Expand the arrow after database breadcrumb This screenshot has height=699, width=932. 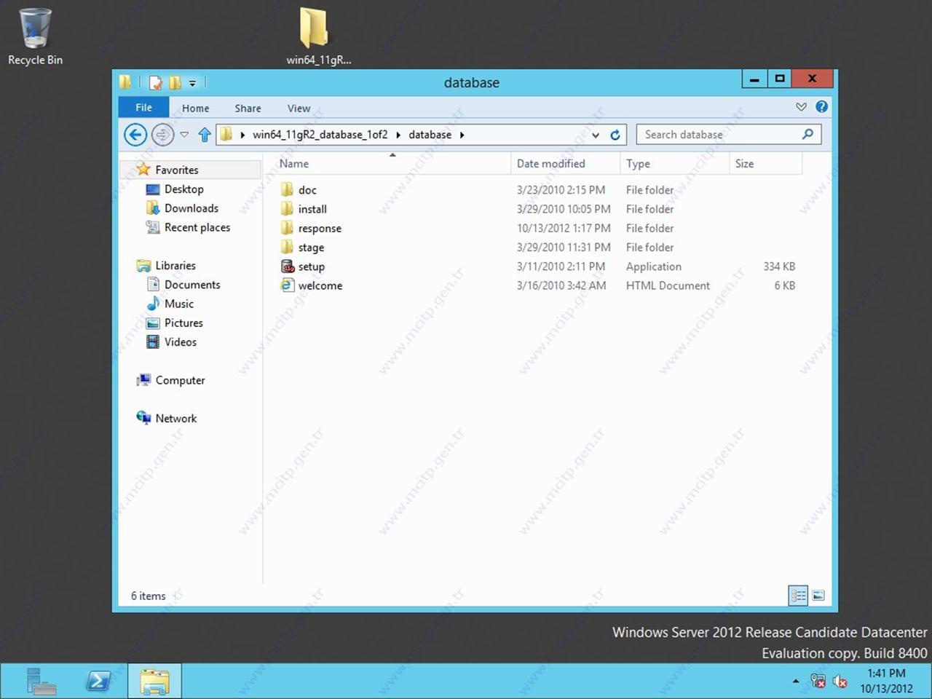462,135
